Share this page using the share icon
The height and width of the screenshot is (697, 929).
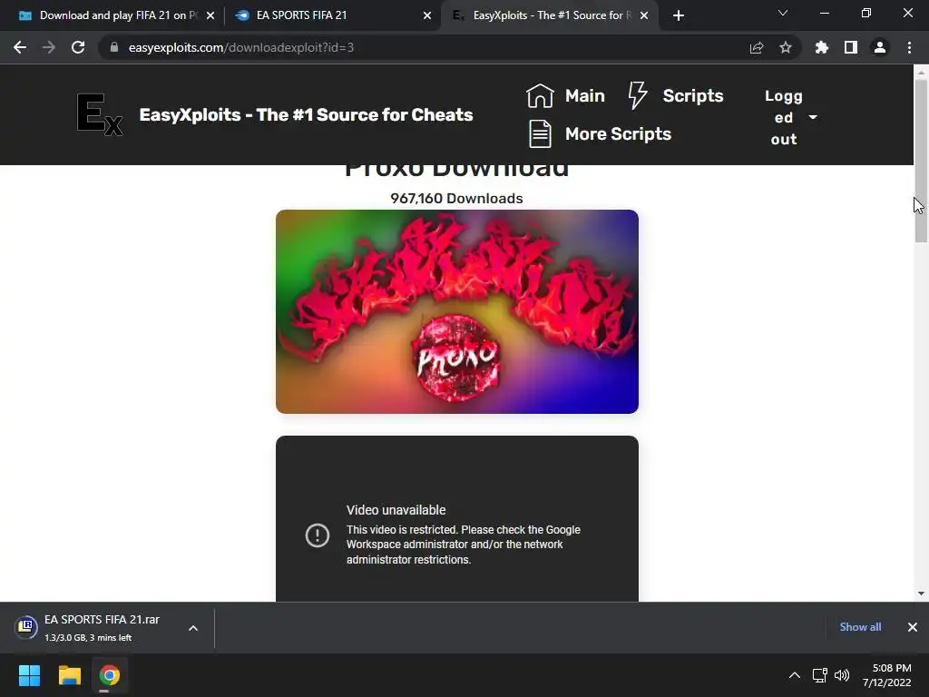[757, 47]
